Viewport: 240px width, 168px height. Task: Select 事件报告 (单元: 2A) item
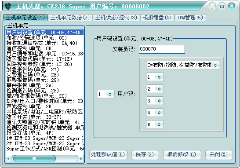pyautogui.click(x=44, y=85)
